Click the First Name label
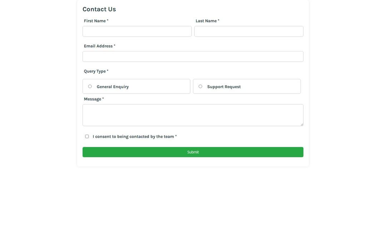The image size is (386, 241). point(94,20)
